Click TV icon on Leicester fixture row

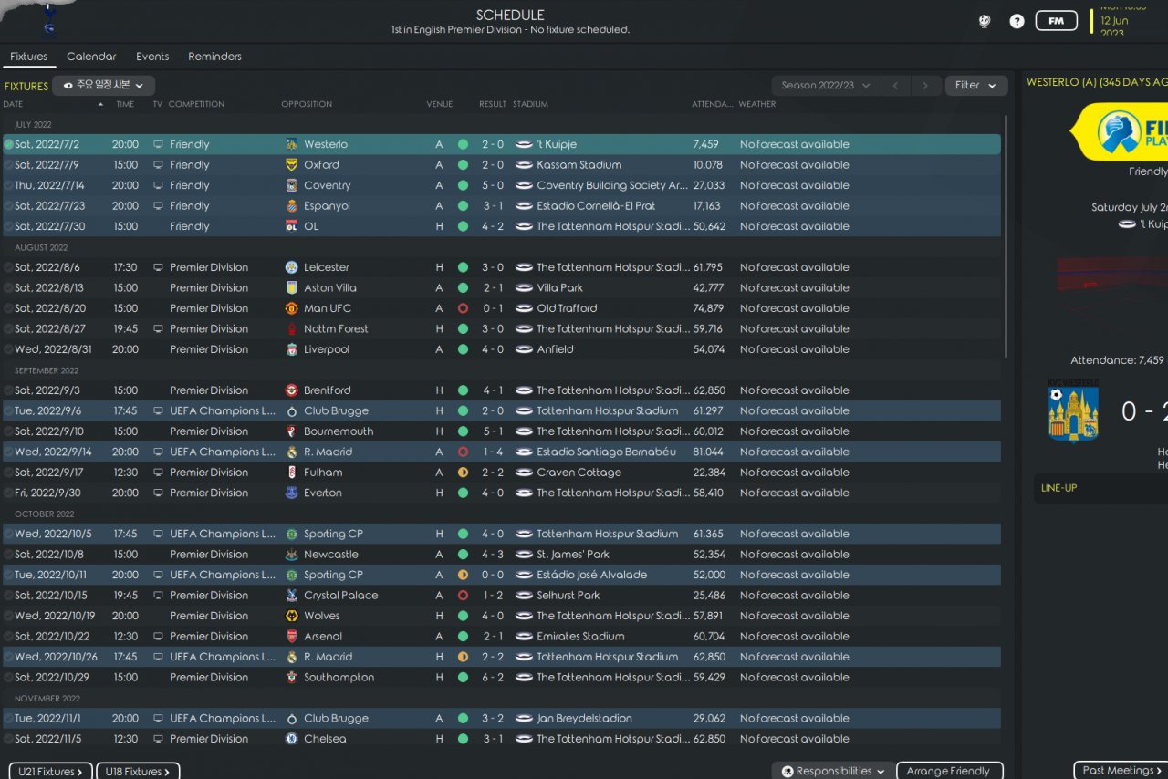pos(158,267)
